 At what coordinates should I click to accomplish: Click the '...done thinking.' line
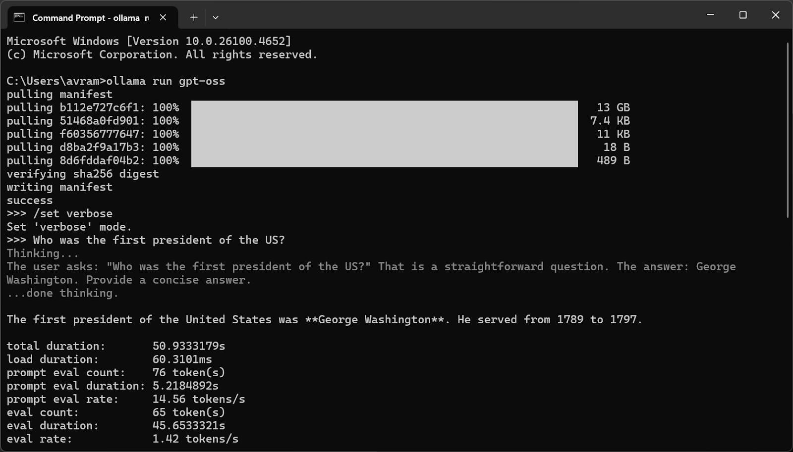62,293
